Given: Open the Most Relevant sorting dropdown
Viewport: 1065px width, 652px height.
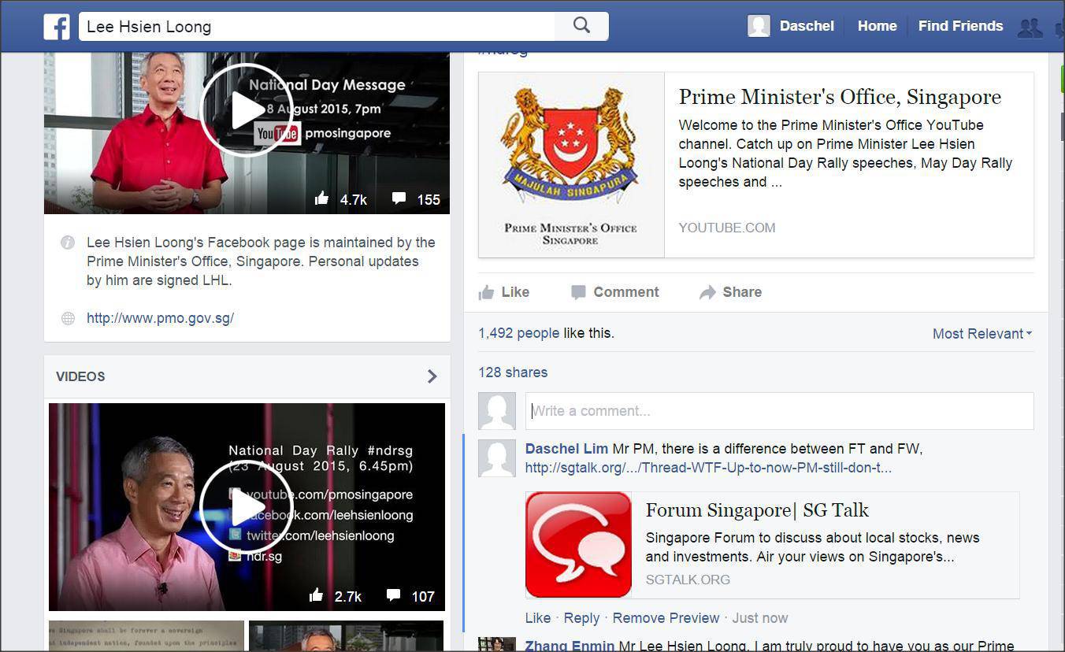Looking at the screenshot, I should [982, 334].
